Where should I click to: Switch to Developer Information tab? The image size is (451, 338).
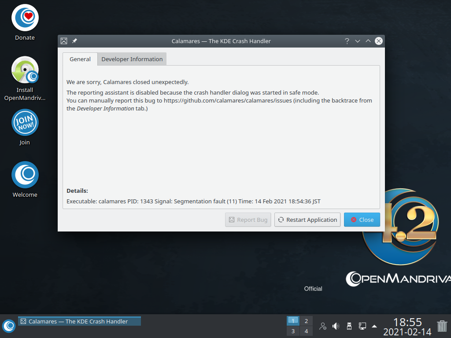(132, 59)
